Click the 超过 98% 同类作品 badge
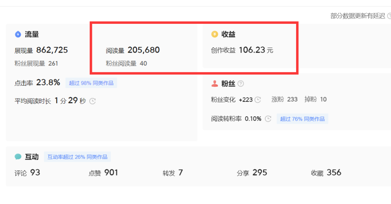 [91, 83]
